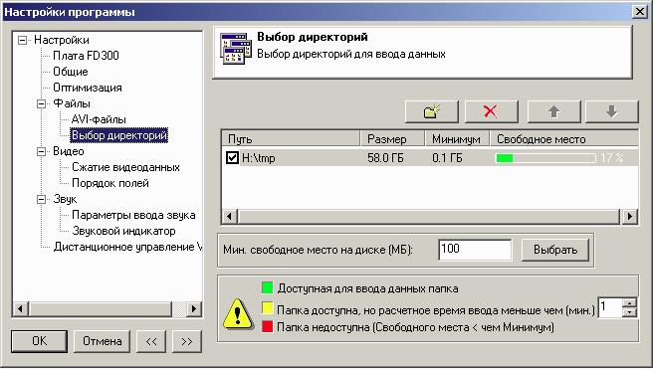Screen dimensions: 653x369
Task: Move directory up with the up arrow
Action: (x=553, y=111)
